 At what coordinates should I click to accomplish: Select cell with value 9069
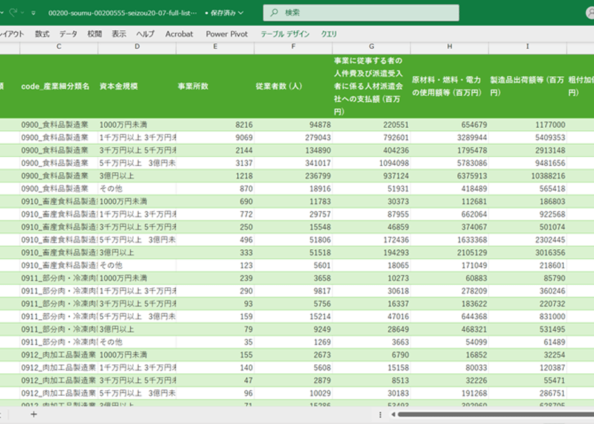215,137
